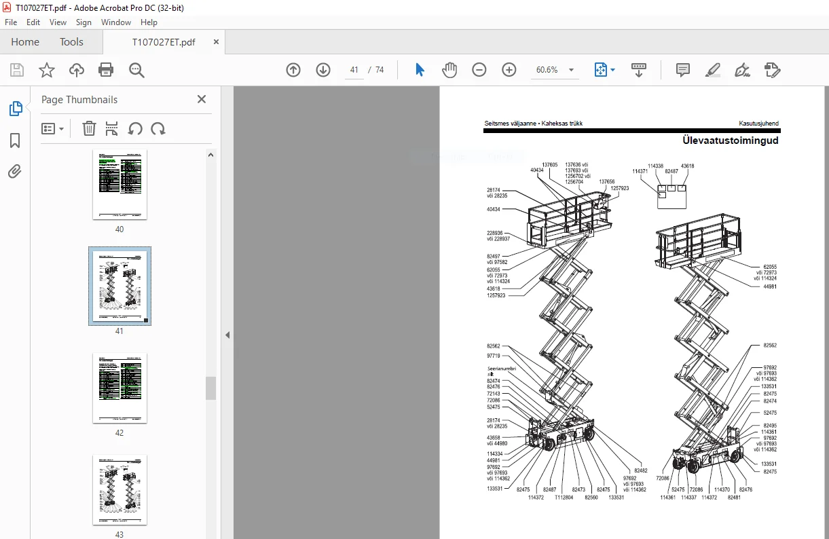This screenshot has width=829, height=539.
Task: Bookmark this file with star icon
Action: click(46, 70)
